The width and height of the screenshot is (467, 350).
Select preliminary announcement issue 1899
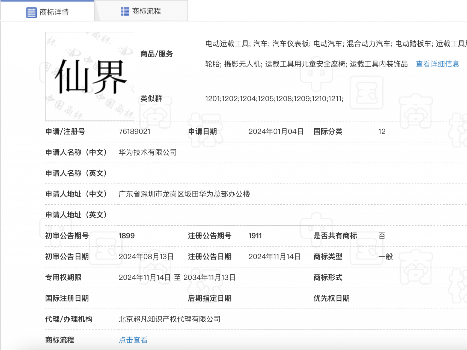pyautogui.click(x=127, y=236)
